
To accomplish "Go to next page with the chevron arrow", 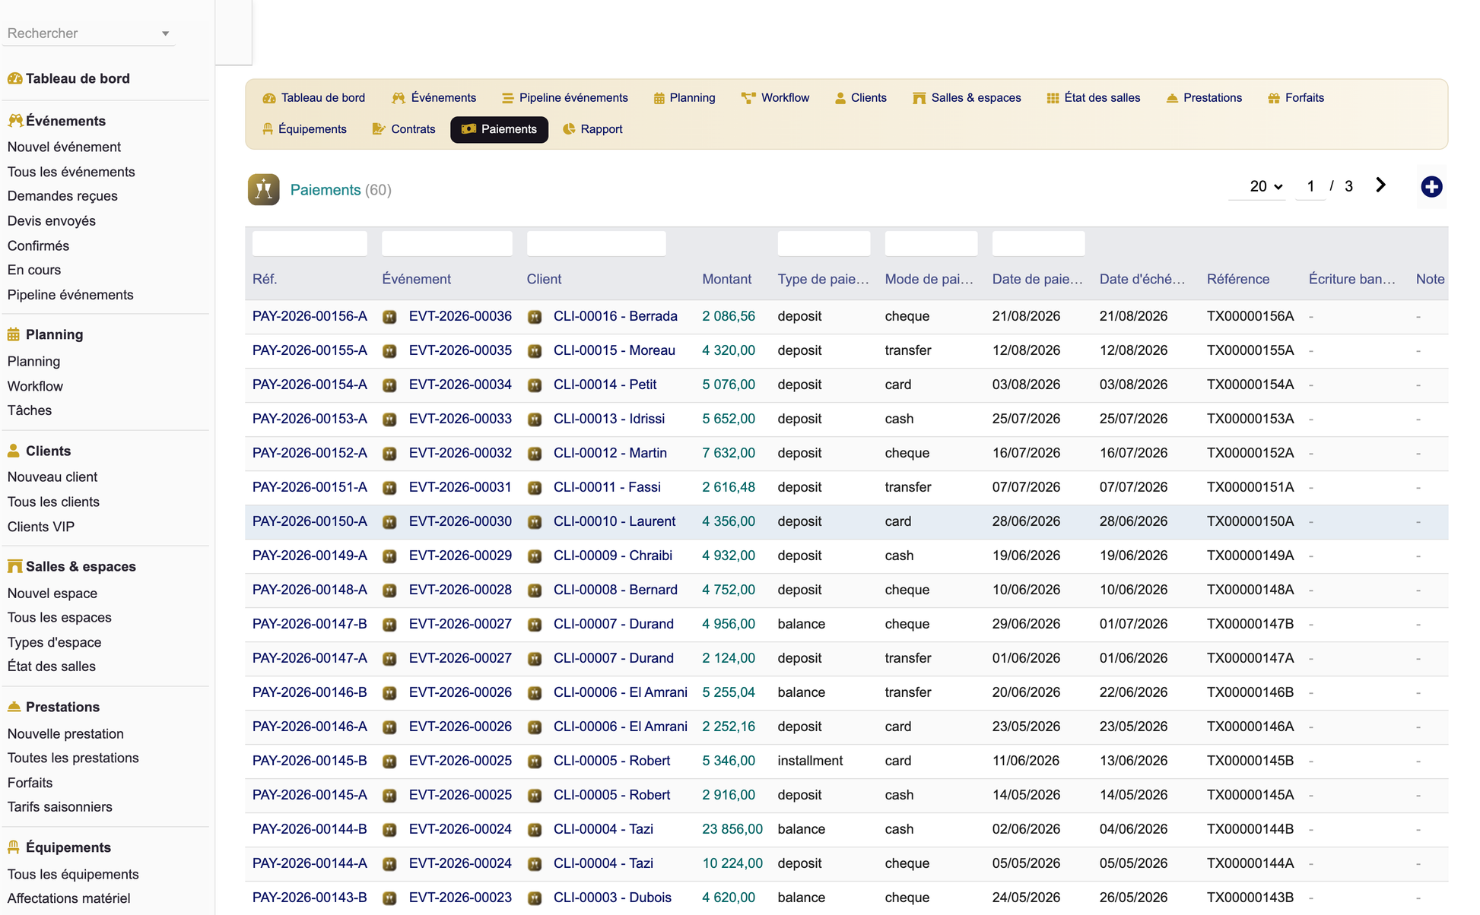I will point(1380,185).
